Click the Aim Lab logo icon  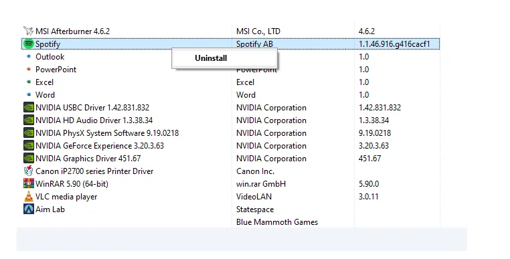point(29,209)
